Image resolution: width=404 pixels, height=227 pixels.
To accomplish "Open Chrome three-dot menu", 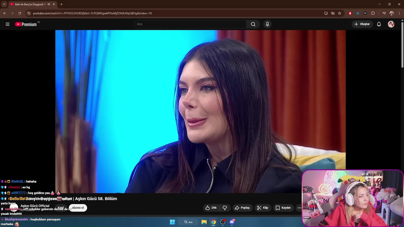I will (400, 13).
